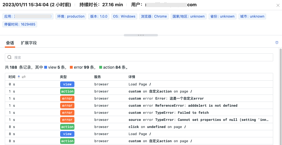The height and width of the screenshot is (145, 282).
Task: Click the blue view legend swatch
Action: 46,67
